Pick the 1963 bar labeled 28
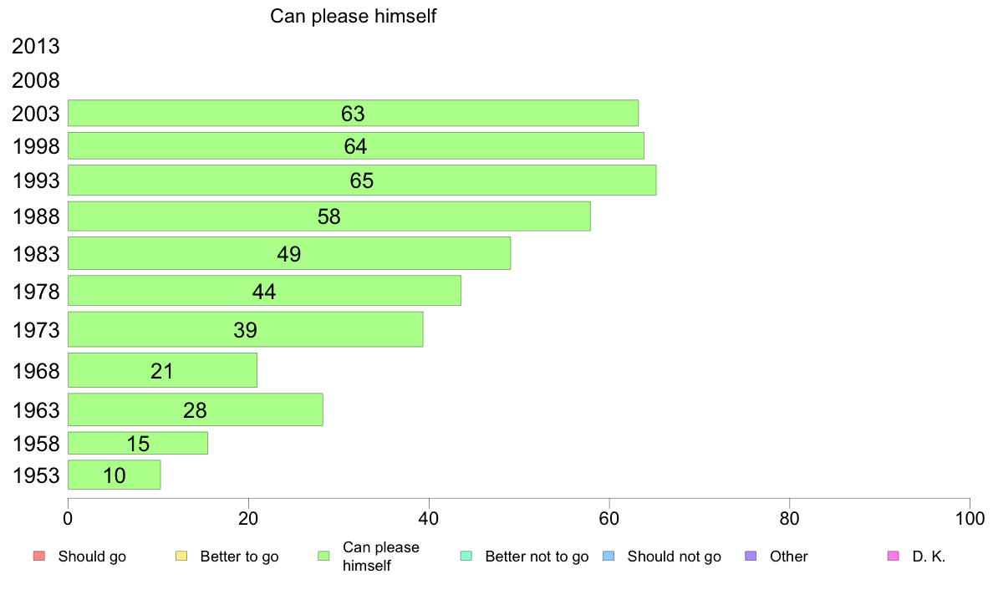 coord(195,409)
